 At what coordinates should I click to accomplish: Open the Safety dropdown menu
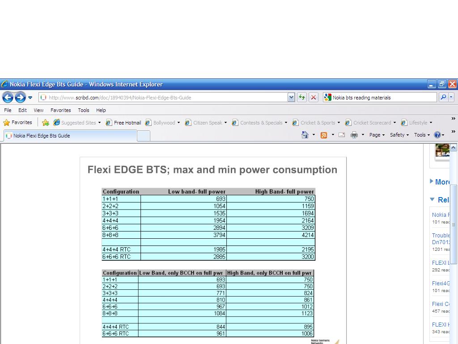(x=399, y=135)
